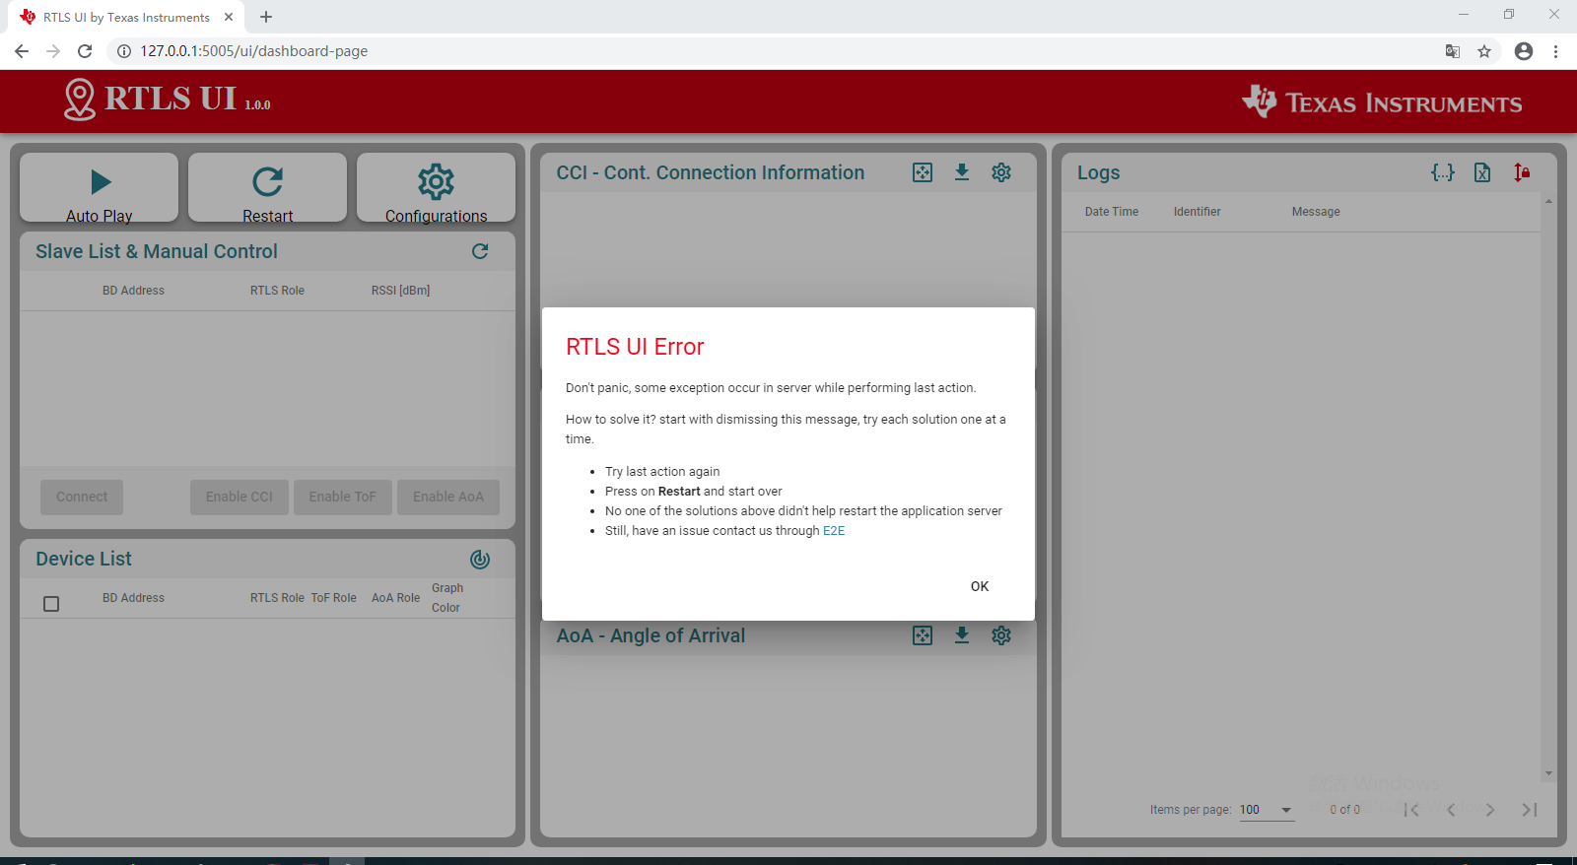Click Graph Color header in Device List
The height and width of the screenshot is (865, 1577).
447,598
